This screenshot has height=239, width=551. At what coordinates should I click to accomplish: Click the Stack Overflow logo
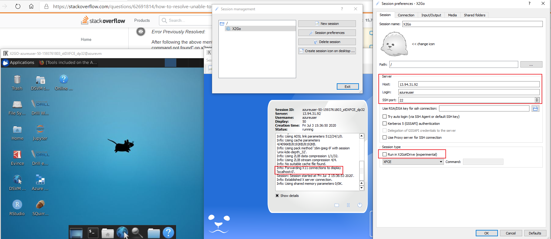(103, 20)
